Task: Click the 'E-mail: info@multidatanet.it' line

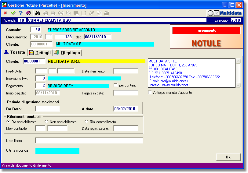Action: coord(169,81)
